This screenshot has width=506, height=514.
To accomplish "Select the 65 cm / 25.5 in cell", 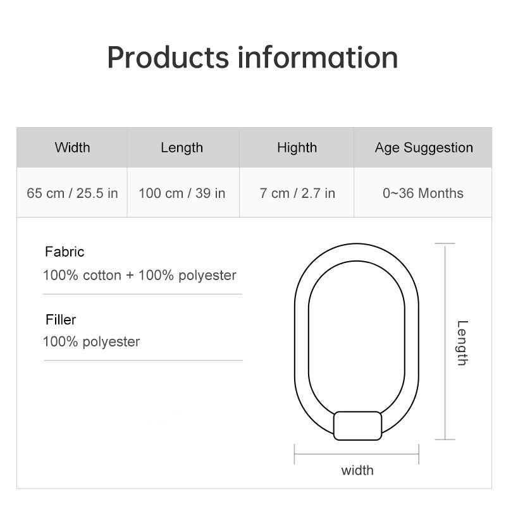I will [72, 193].
